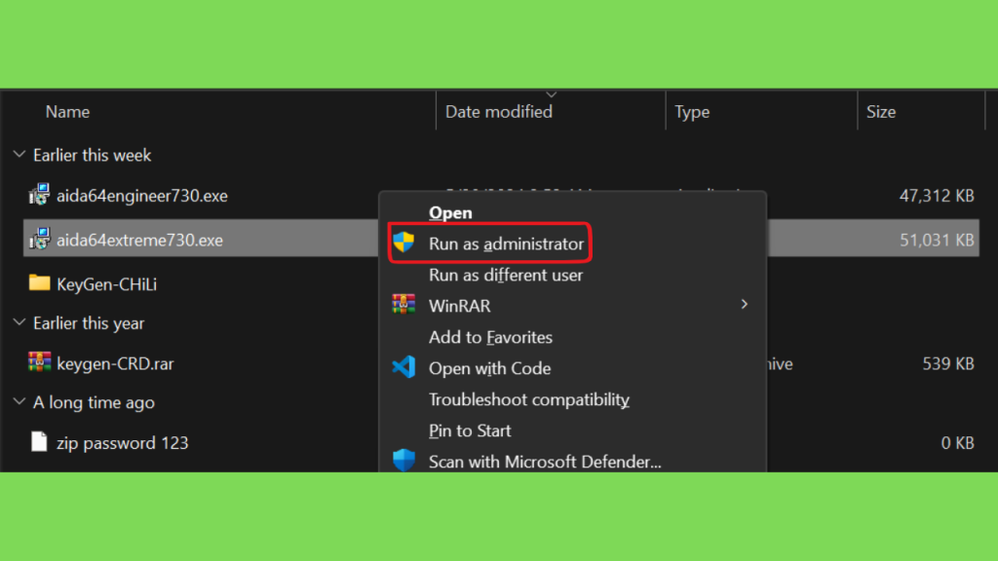Screen dimensions: 998x561
Task: Select Run as different user
Action: point(506,275)
